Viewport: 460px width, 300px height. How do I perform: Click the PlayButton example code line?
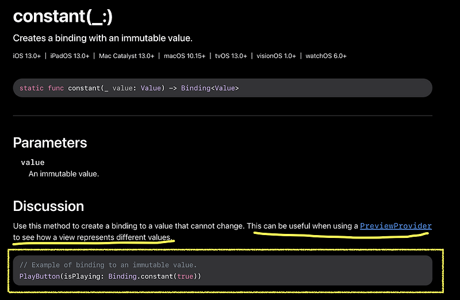coord(110,276)
